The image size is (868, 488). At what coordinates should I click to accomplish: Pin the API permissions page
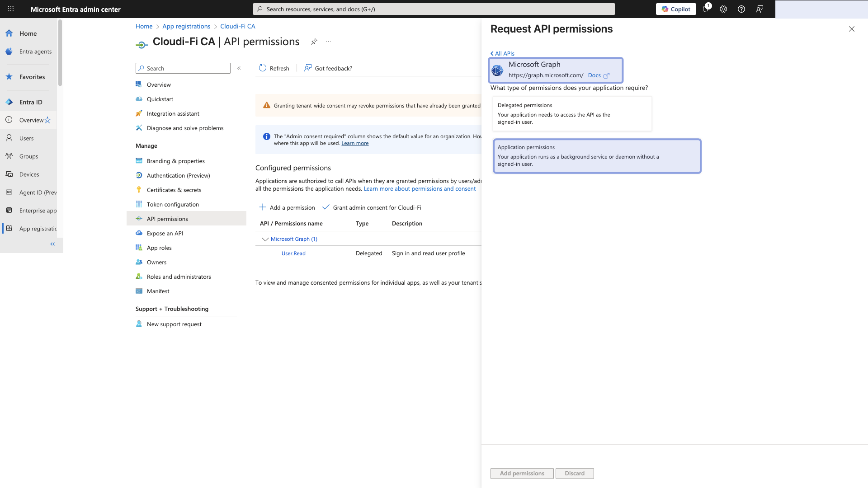point(314,42)
